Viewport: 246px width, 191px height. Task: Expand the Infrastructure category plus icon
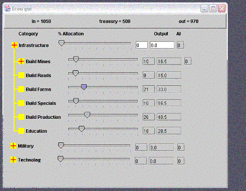click(14, 45)
